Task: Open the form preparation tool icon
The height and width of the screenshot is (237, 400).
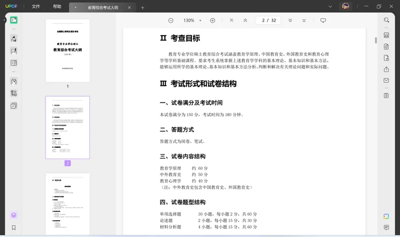Action: click(x=14, y=63)
